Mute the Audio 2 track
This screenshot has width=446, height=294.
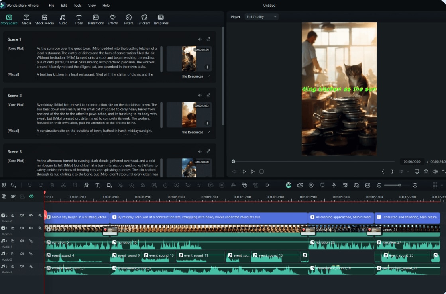click(x=22, y=253)
